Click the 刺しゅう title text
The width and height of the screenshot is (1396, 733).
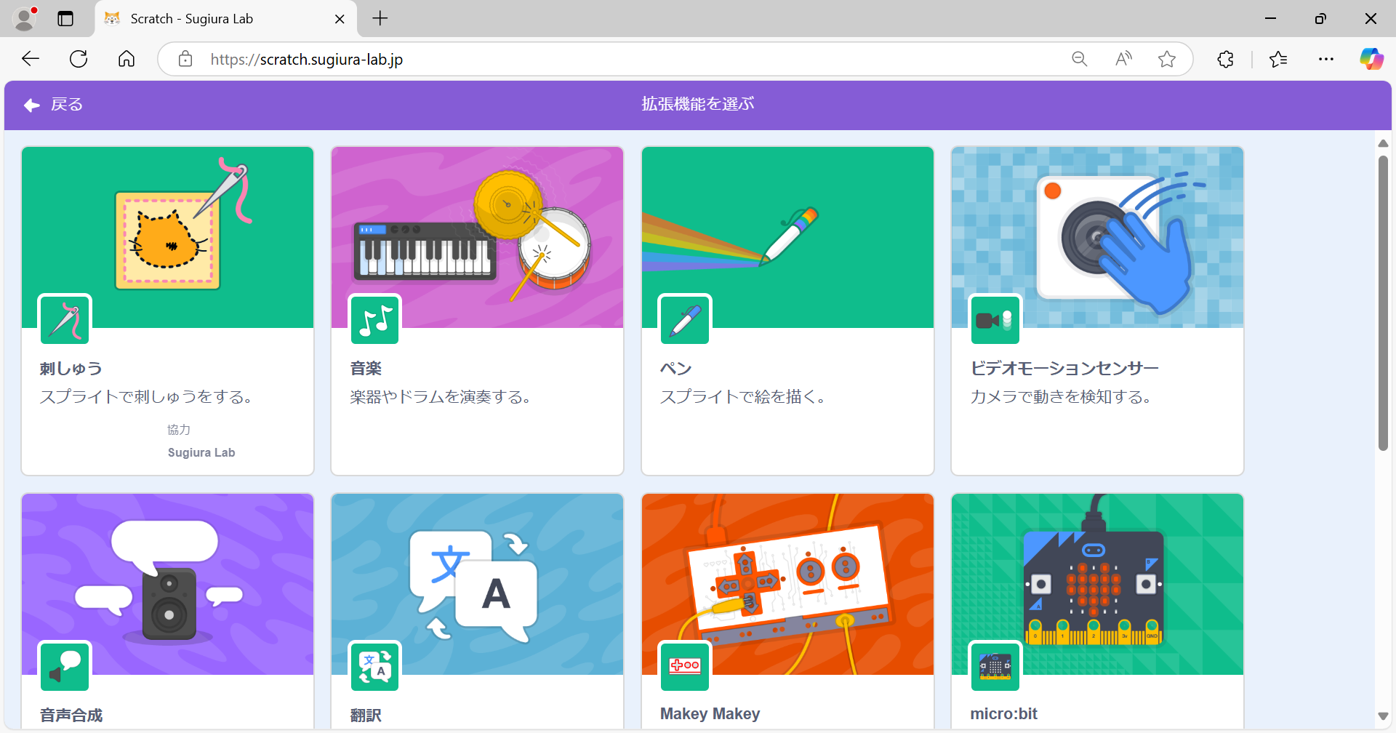coord(71,369)
